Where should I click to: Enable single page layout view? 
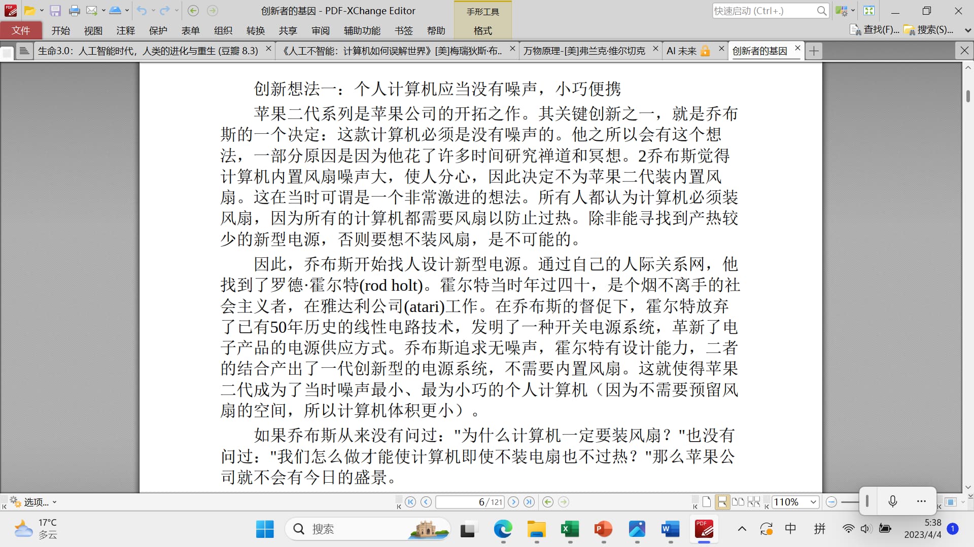coord(707,502)
